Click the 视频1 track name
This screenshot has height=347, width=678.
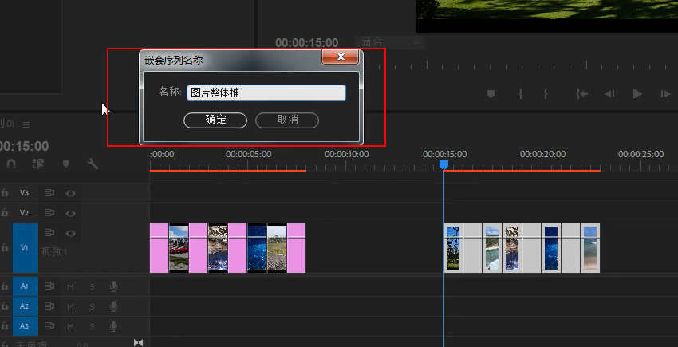tap(54, 252)
